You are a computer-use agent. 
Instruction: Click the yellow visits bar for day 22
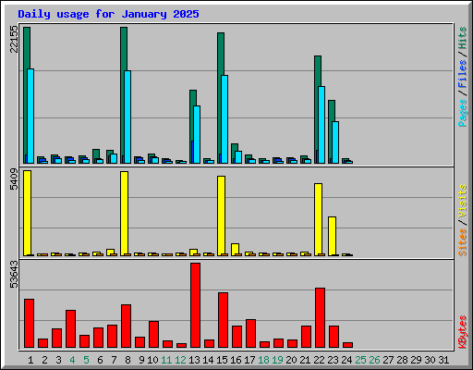coord(318,219)
